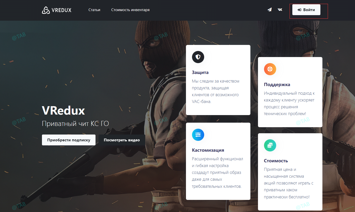Click the shield icon in Защита card
The height and width of the screenshot is (212, 355).
(198, 57)
